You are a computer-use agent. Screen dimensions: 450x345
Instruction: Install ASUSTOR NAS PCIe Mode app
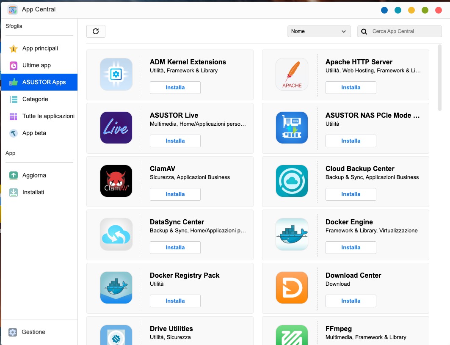point(351,141)
